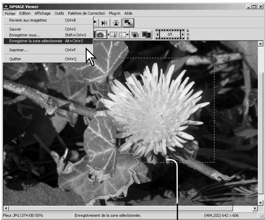265x220 pixels.
Task: Toggle the resize image icon
Action: (128, 23)
